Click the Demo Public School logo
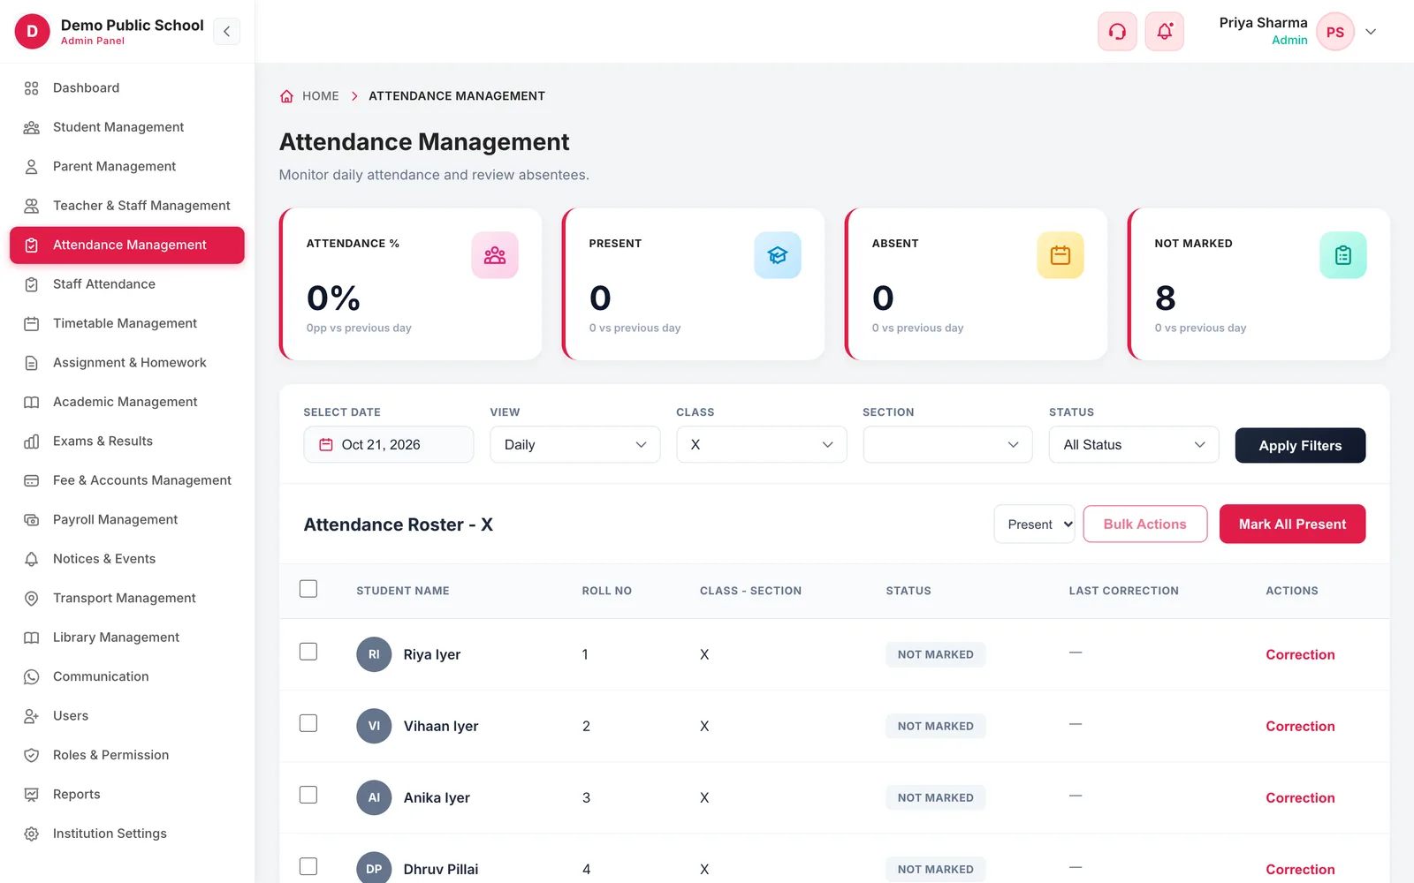The image size is (1414, 883). pyautogui.click(x=32, y=32)
